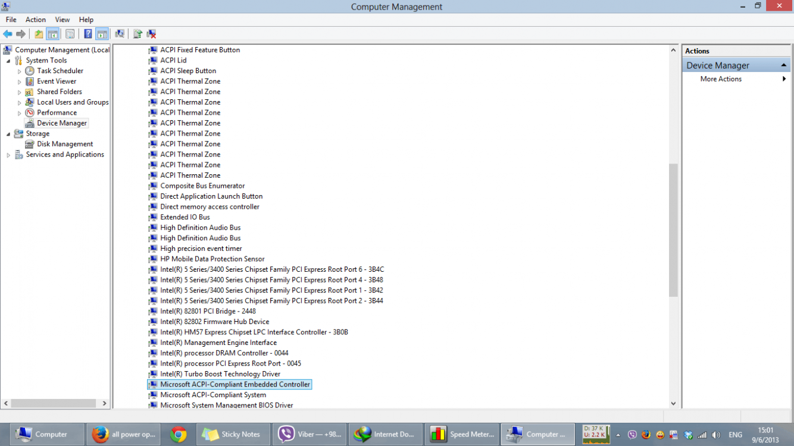
Task: Expand Local Users and Groups node
Action: (19, 102)
